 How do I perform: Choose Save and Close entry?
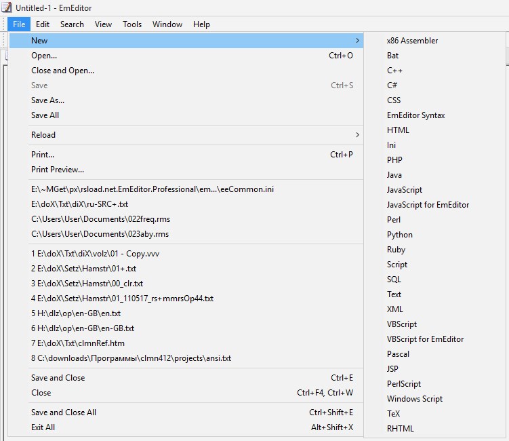click(186, 378)
